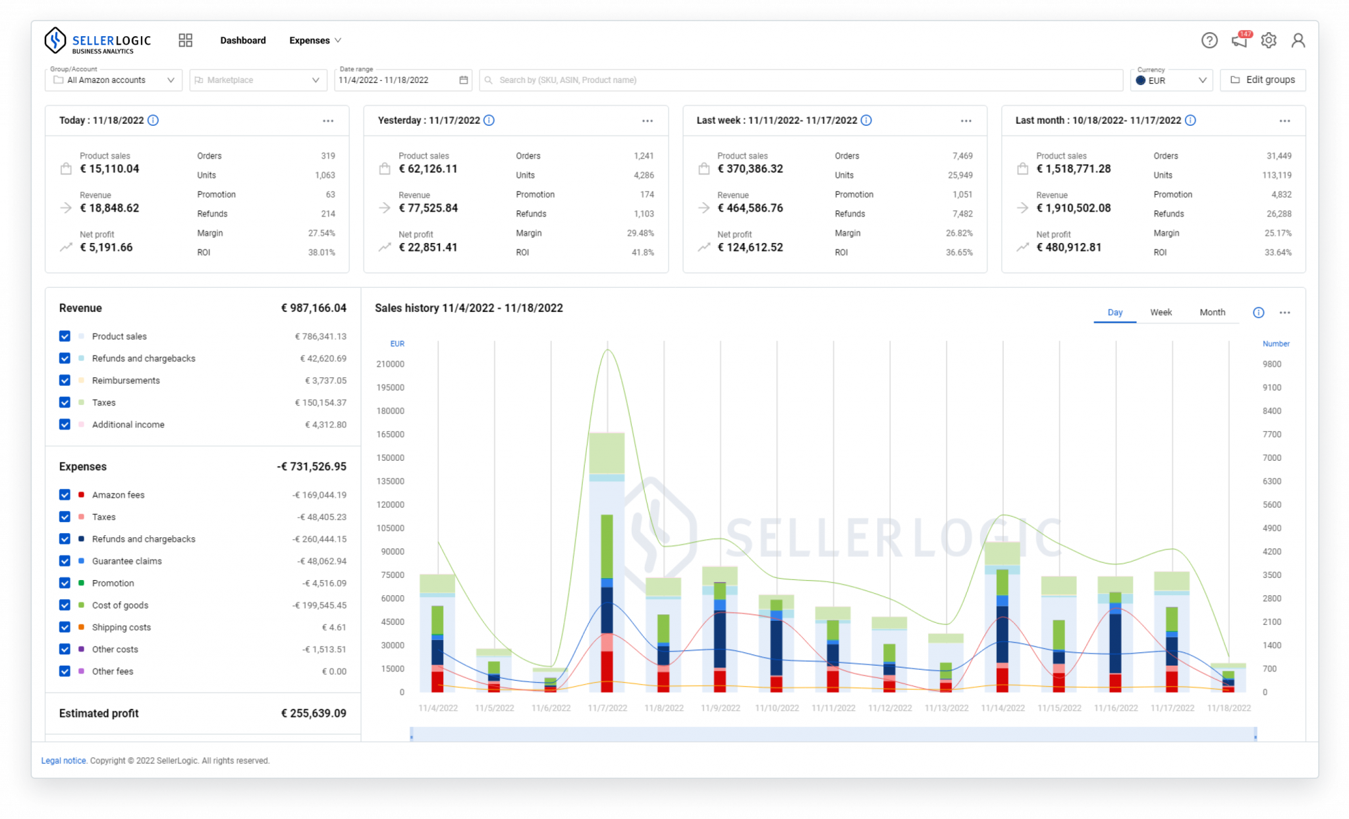
Task: Click the info icon next to Today's date
Action: [x=153, y=120]
